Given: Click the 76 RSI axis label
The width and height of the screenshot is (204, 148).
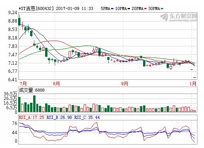Looking at the screenshot, I should click(x=15, y=123).
